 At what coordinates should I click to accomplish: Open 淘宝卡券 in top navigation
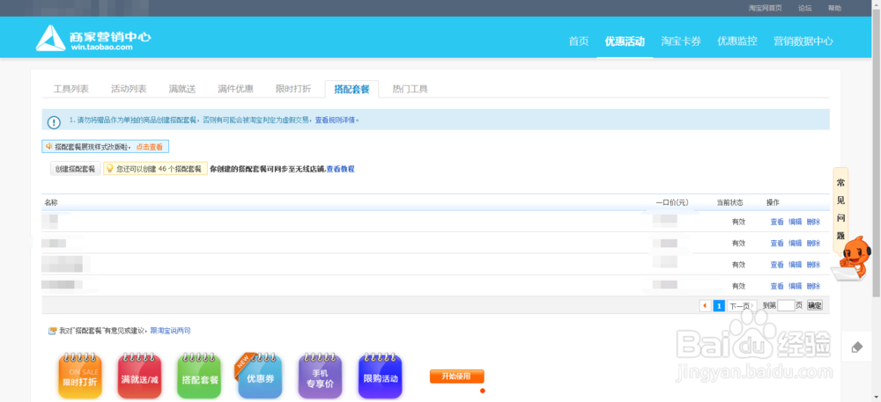click(681, 41)
